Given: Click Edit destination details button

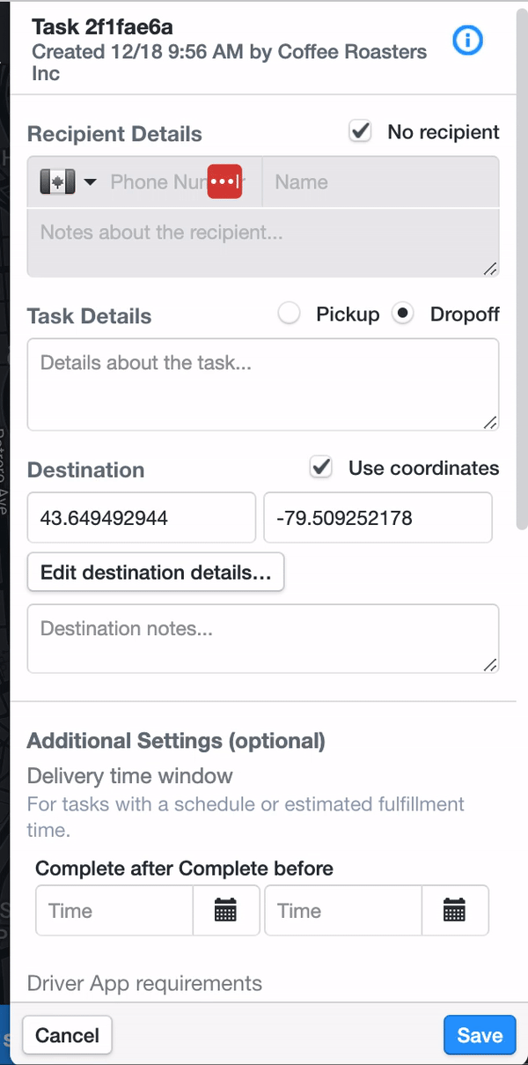Looking at the screenshot, I should click(156, 572).
